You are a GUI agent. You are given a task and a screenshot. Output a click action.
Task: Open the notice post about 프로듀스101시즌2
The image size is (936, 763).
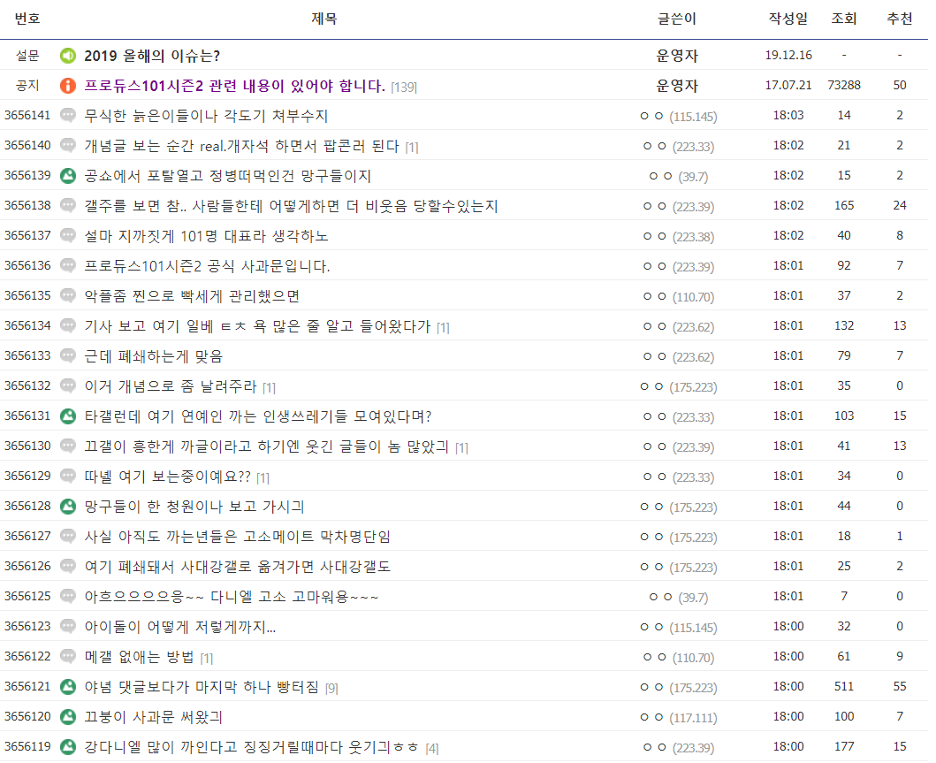[x=234, y=86]
